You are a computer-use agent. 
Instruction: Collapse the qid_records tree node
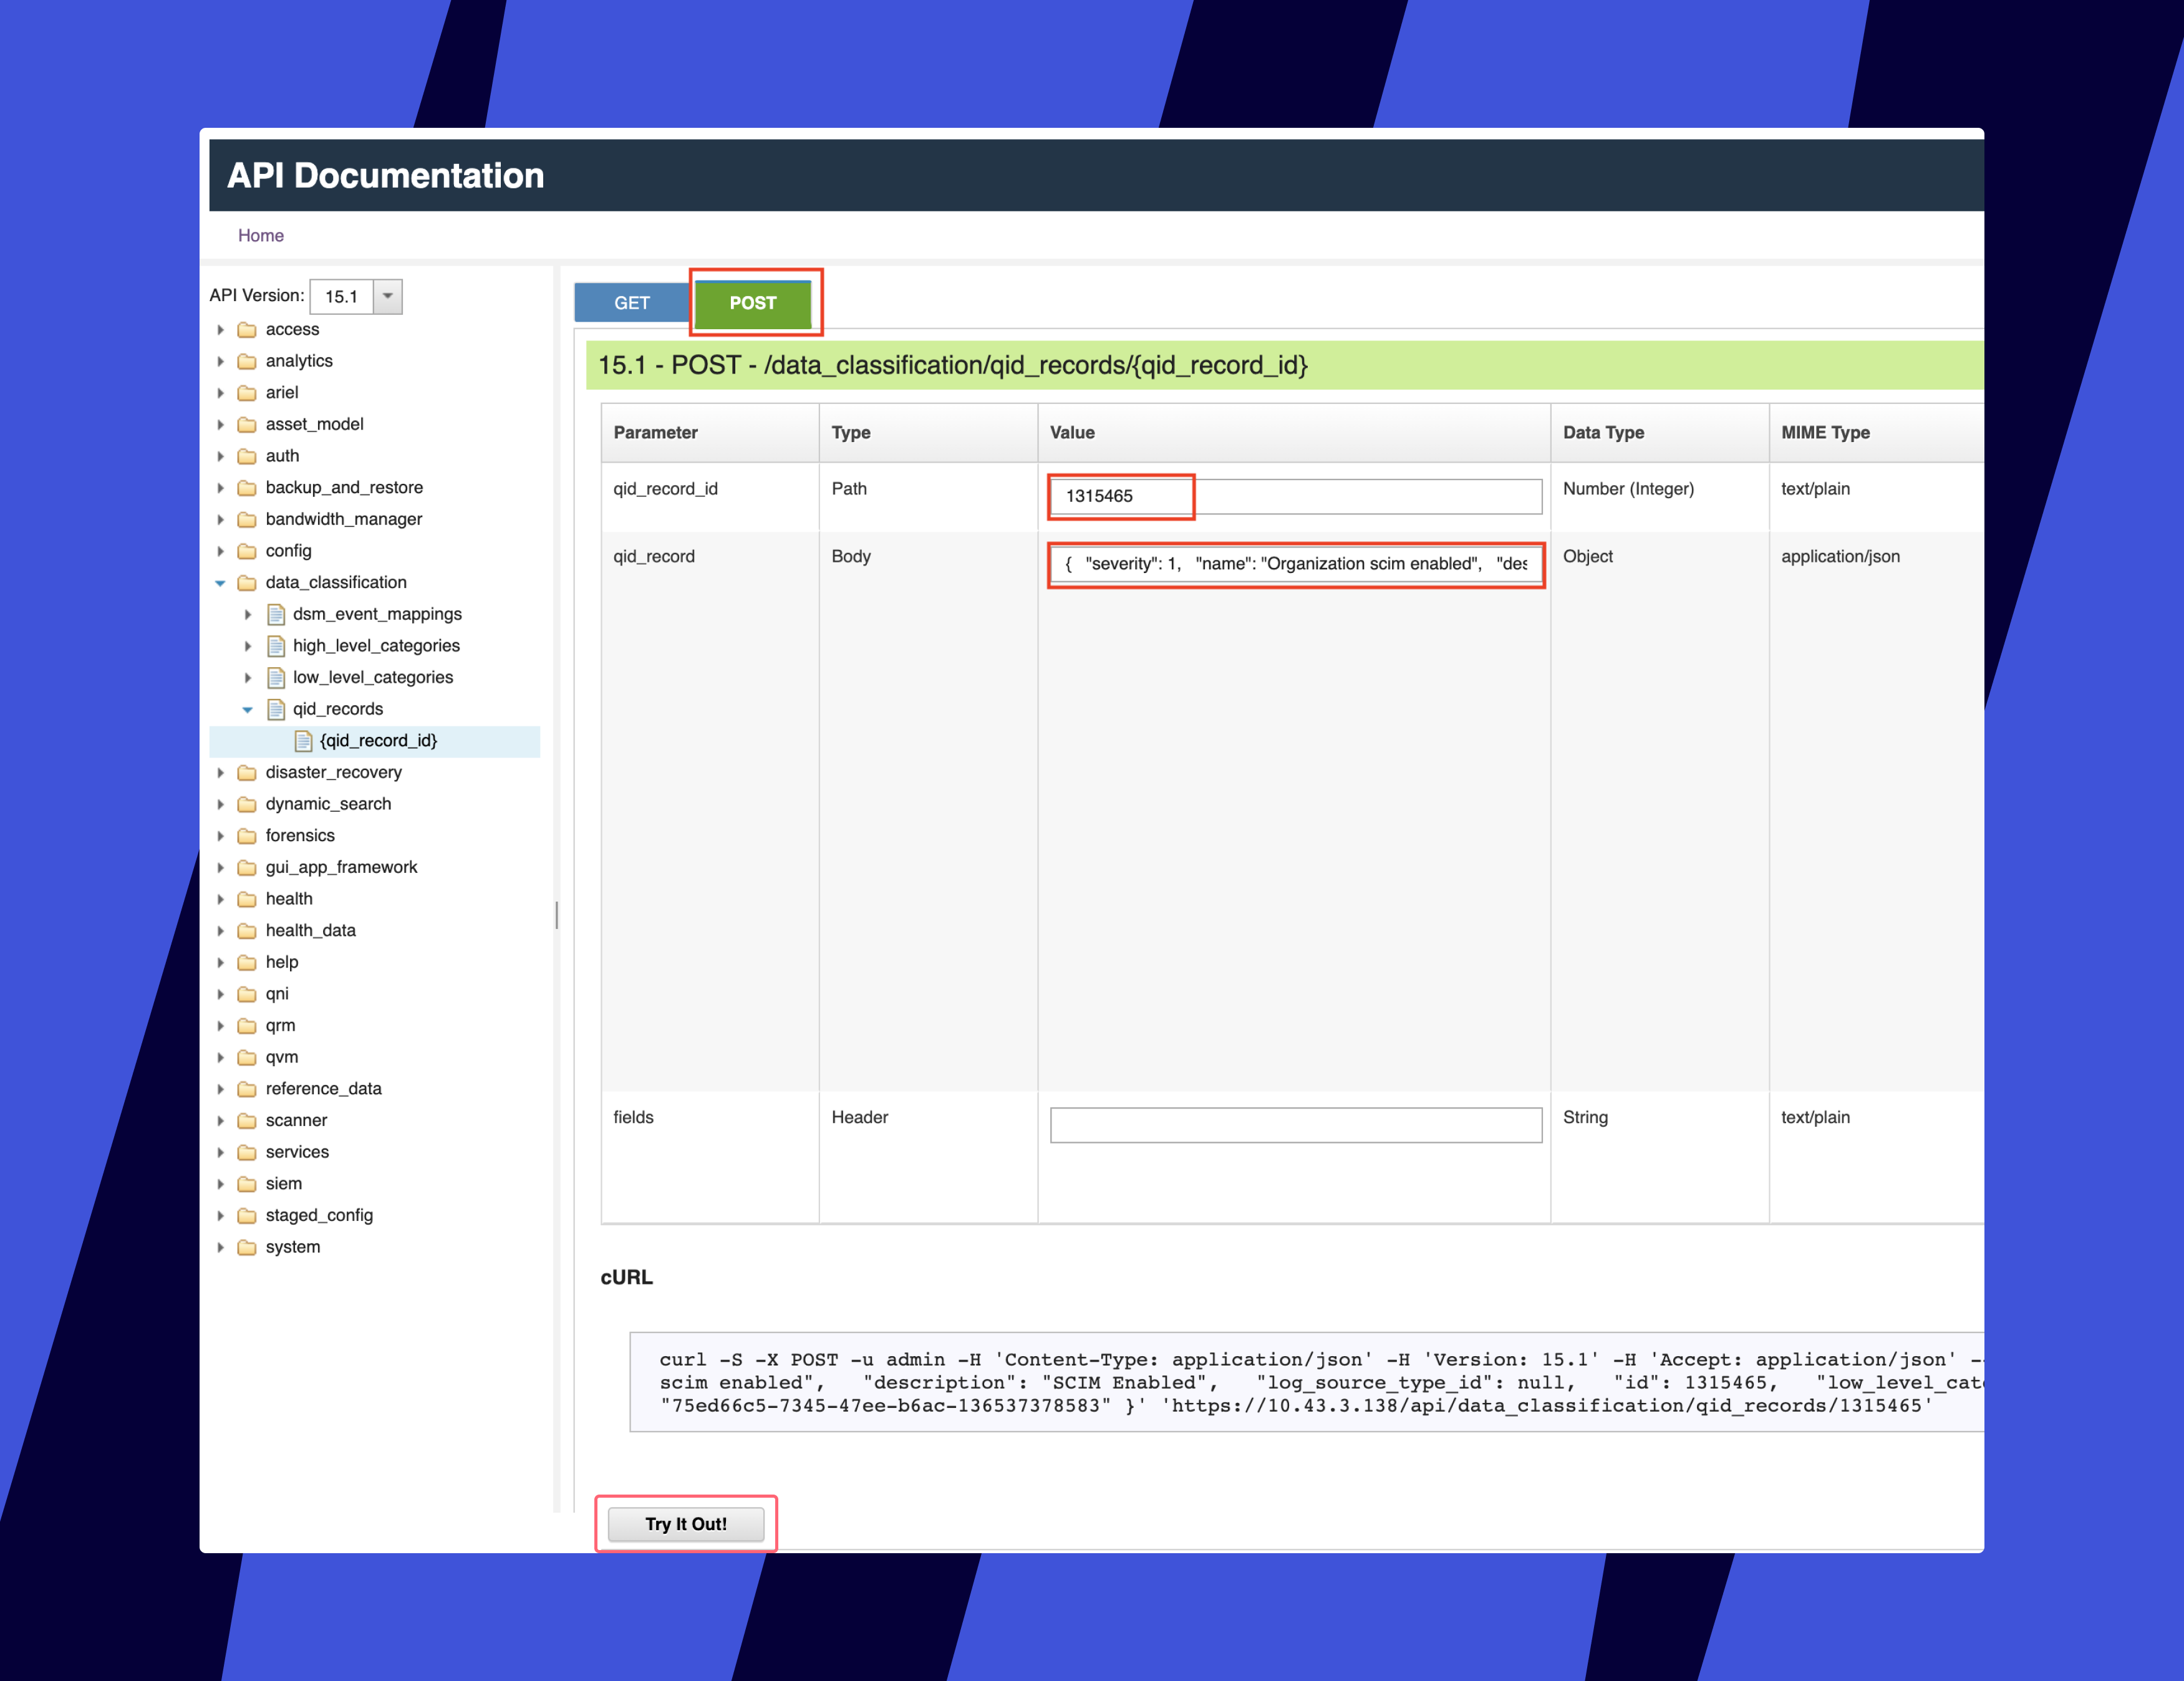click(248, 709)
